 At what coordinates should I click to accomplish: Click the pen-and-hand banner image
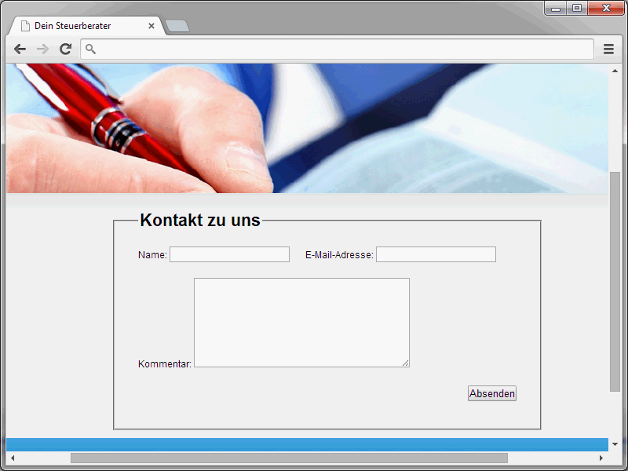pyautogui.click(x=307, y=129)
